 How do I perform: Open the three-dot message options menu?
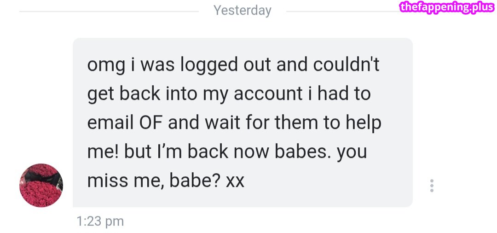431,186
